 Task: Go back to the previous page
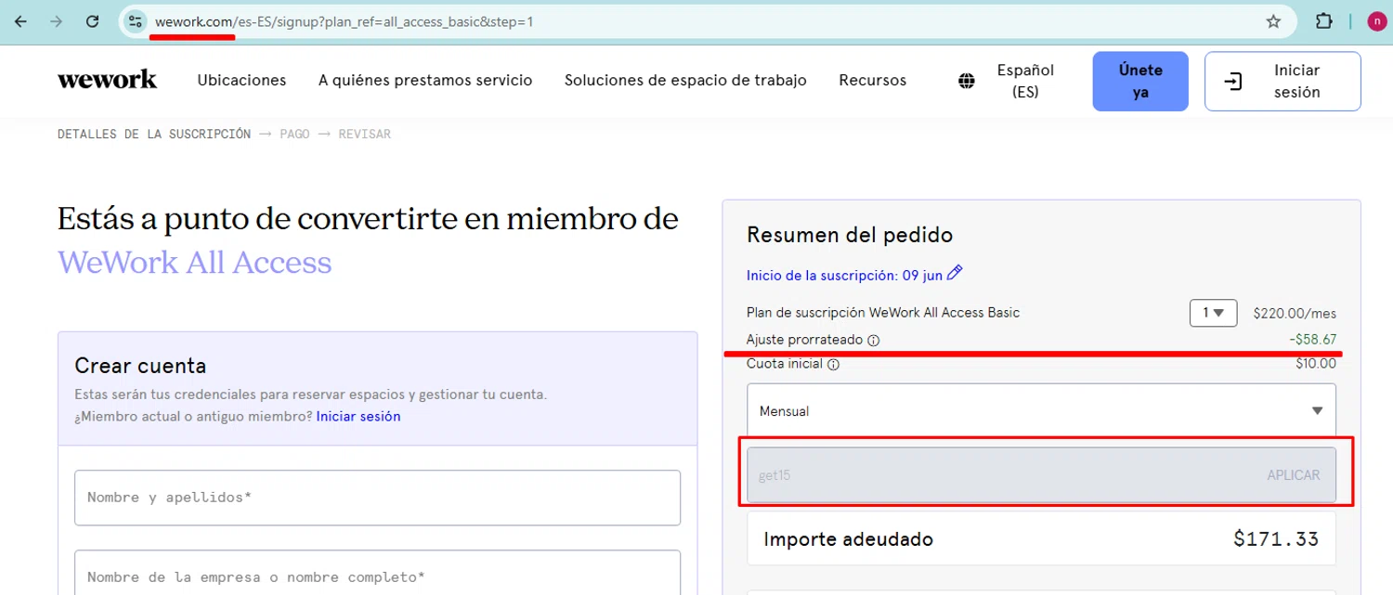pyautogui.click(x=20, y=21)
